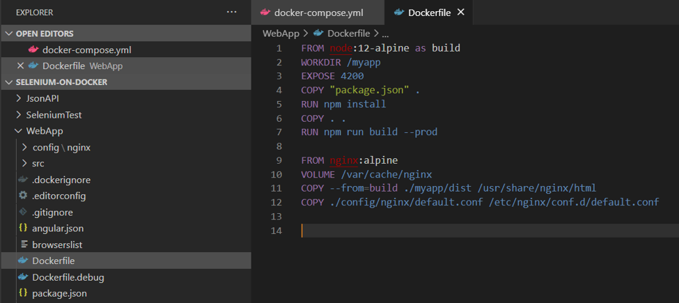This screenshot has width=679, height=303.
Task: Close Dockerfile in the Open Editors list
Action: tap(20, 65)
